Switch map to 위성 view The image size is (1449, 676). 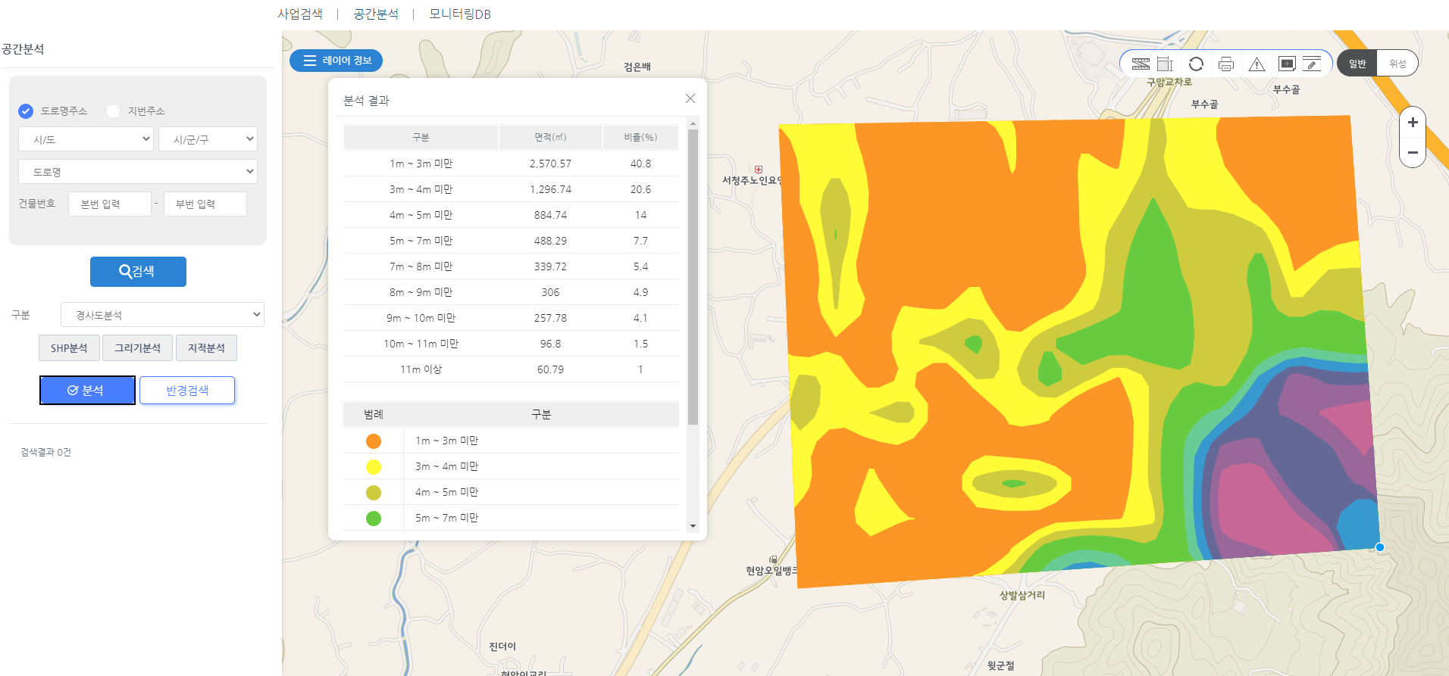click(1397, 64)
